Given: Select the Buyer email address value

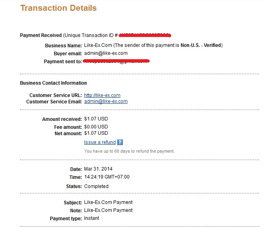Looking at the screenshot, I should 106,53.
